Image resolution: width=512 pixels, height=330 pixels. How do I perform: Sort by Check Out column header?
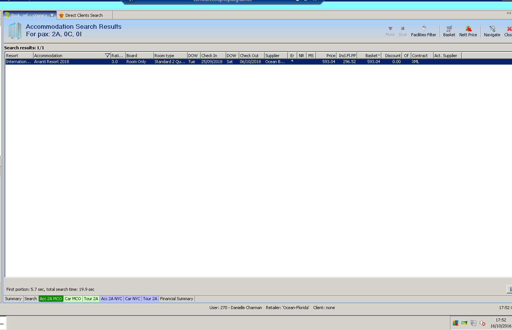252,56
